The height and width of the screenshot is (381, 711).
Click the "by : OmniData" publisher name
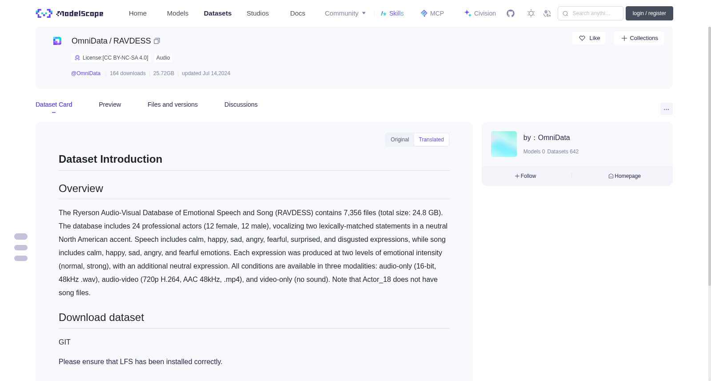547,138
